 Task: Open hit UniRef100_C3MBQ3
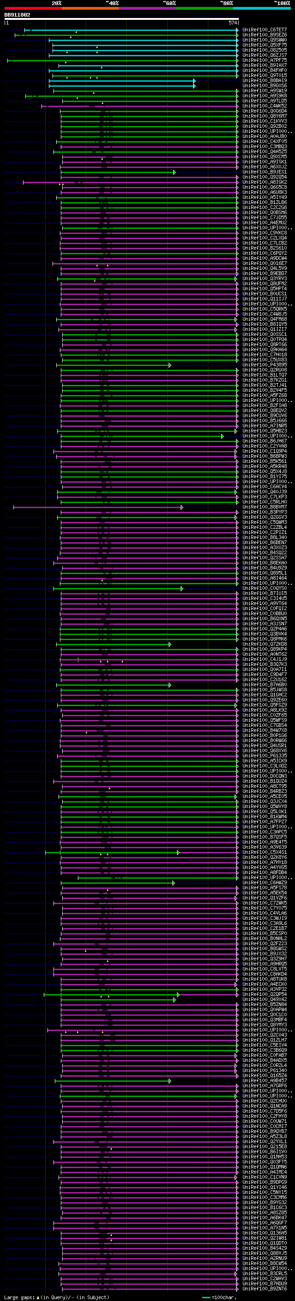coord(265,146)
